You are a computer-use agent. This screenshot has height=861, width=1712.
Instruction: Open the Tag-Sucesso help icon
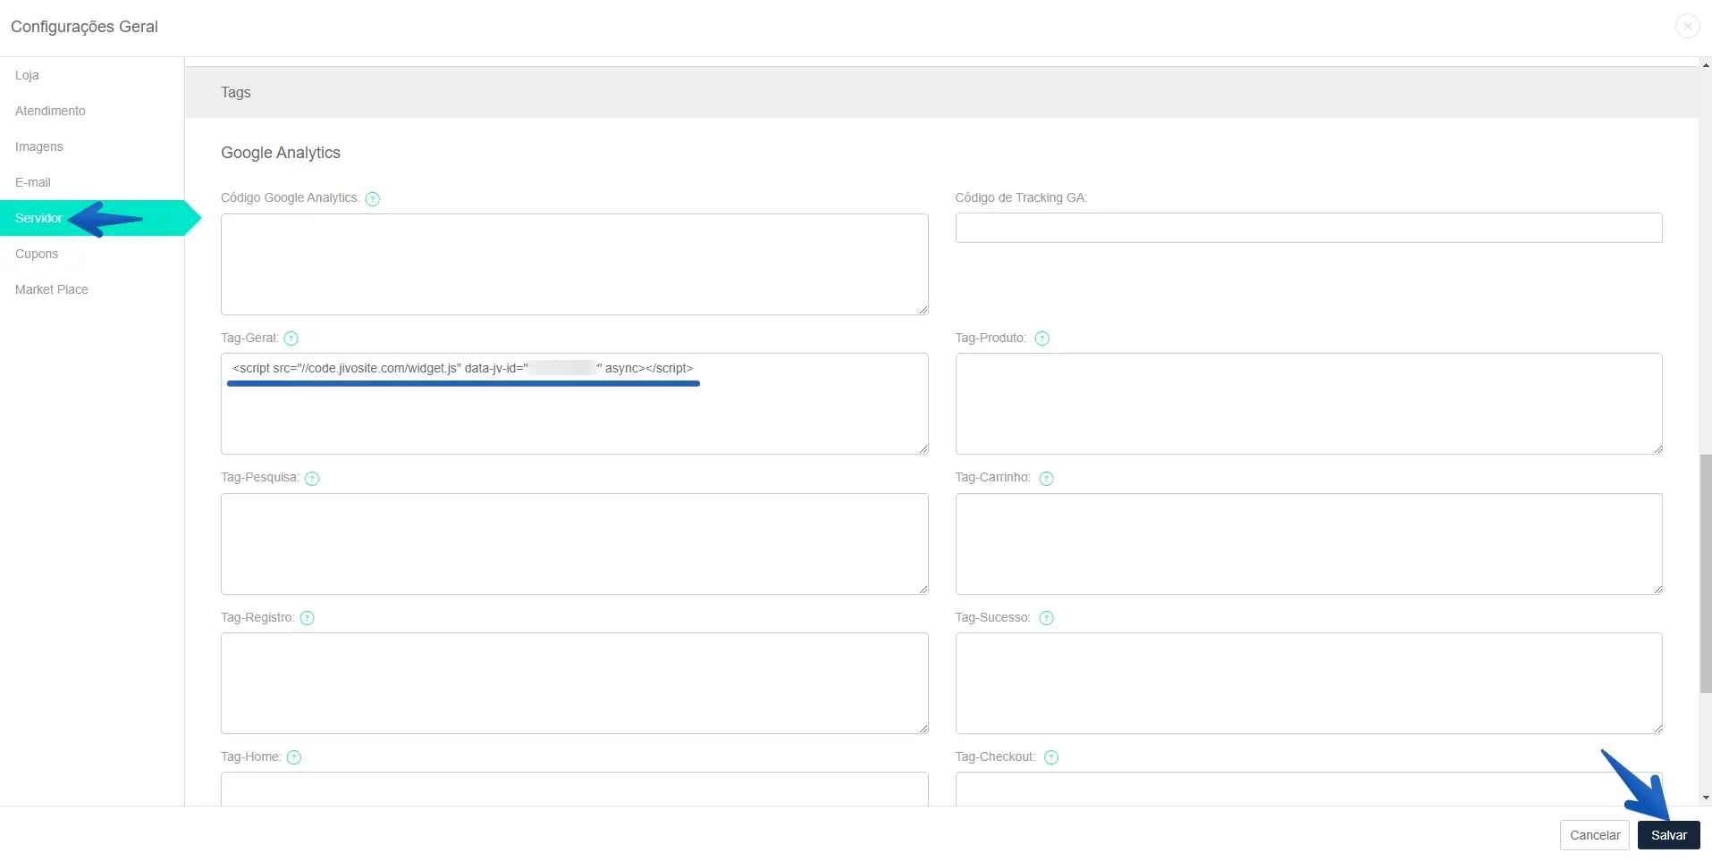[1046, 618]
